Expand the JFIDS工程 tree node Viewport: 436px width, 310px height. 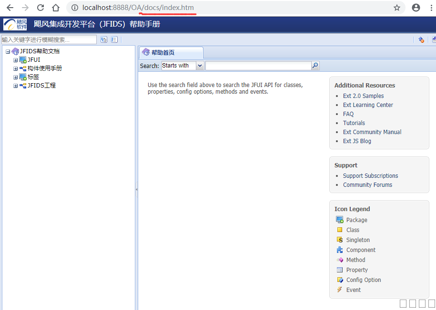(x=16, y=86)
